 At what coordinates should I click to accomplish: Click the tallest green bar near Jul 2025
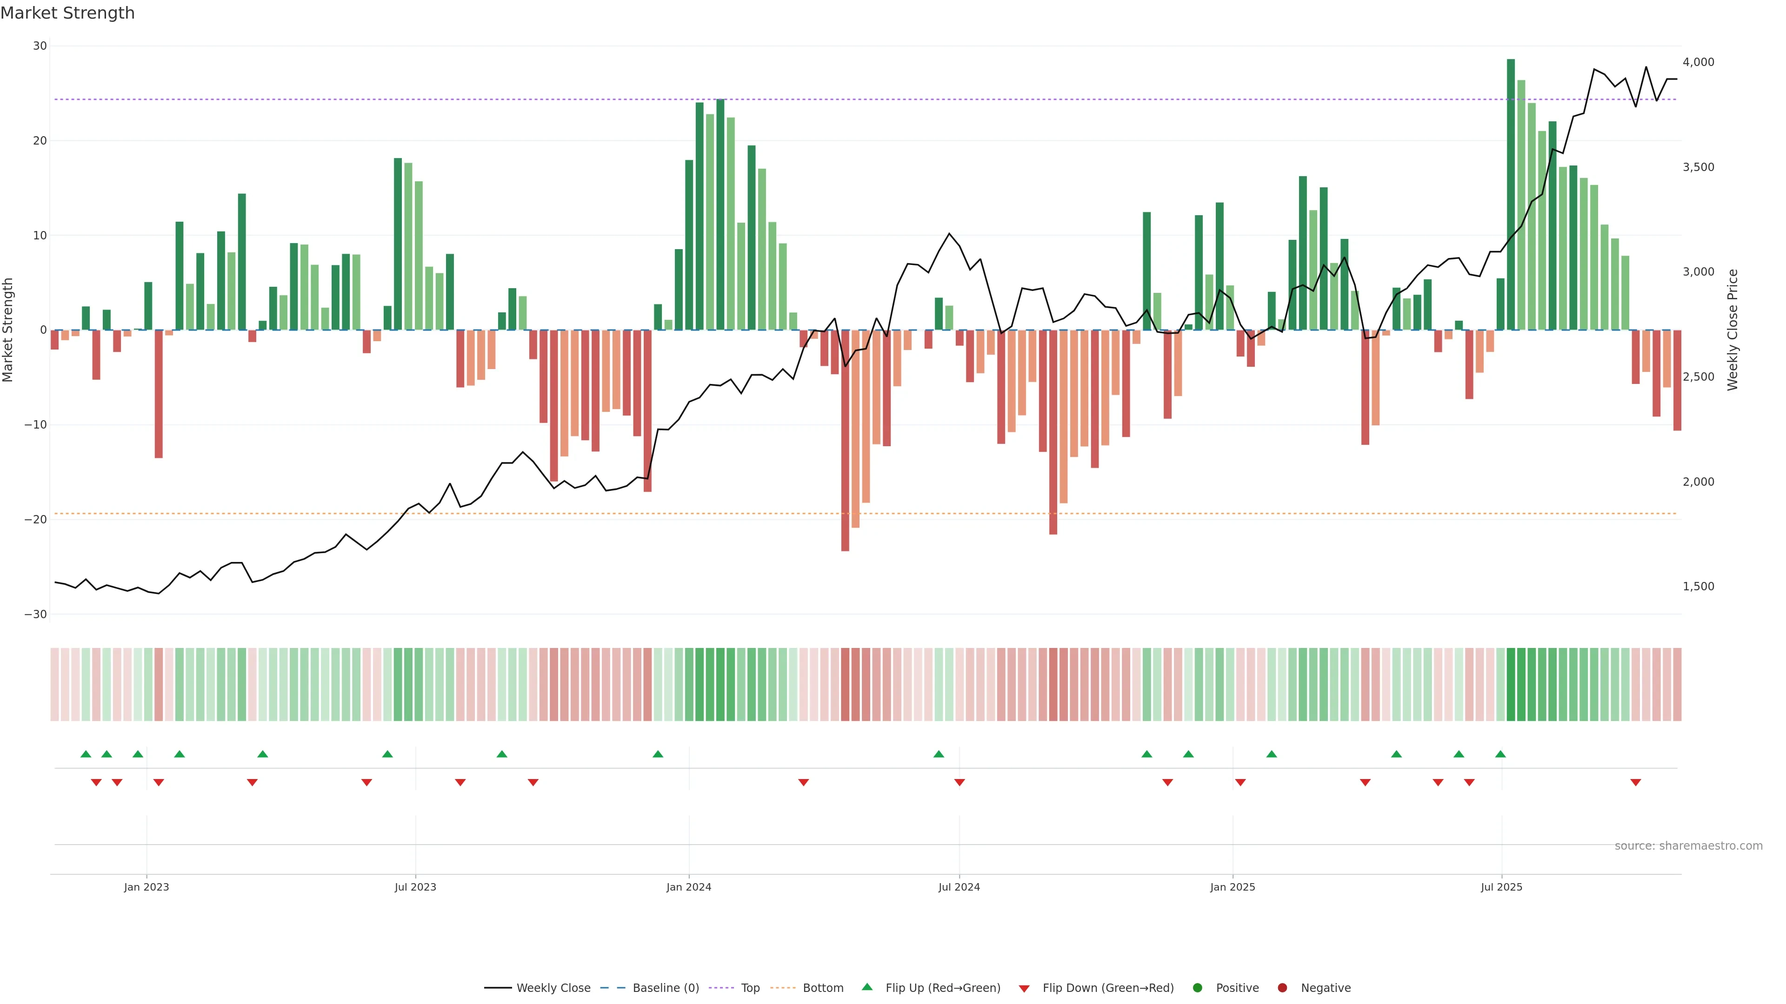coord(1511,194)
